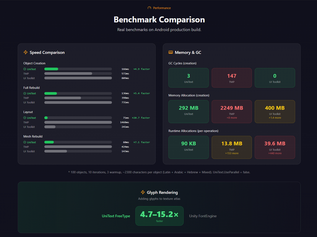
Task: Click the ×8 more text
Action: coord(232,118)
